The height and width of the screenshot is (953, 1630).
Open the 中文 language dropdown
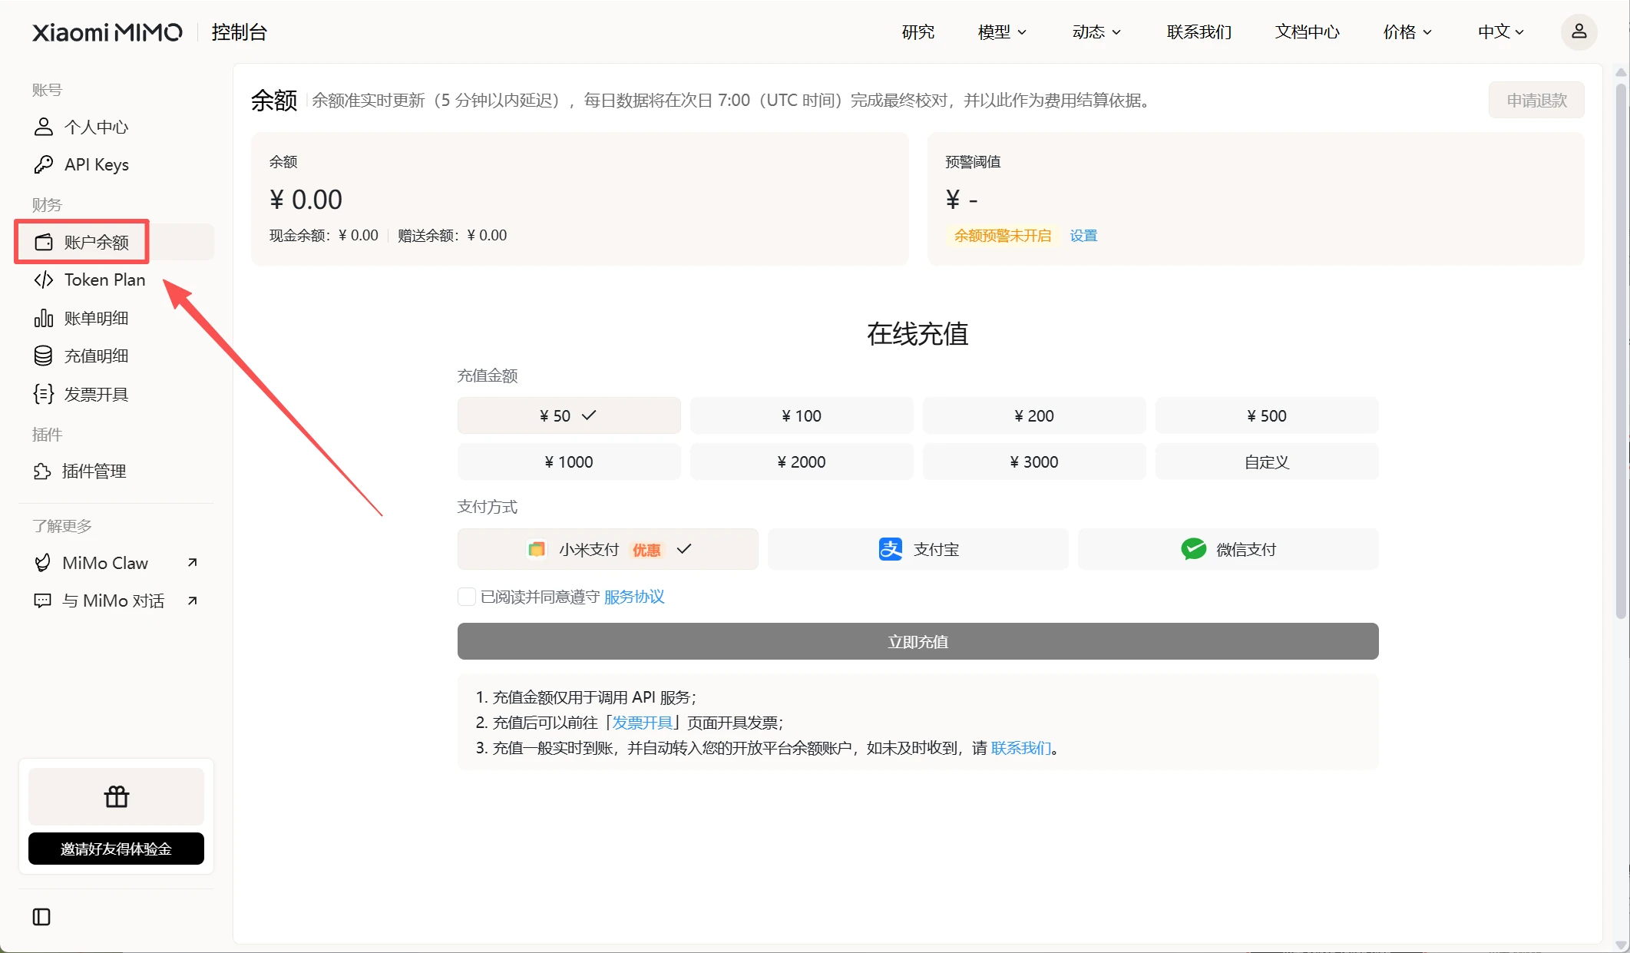coord(1501,32)
